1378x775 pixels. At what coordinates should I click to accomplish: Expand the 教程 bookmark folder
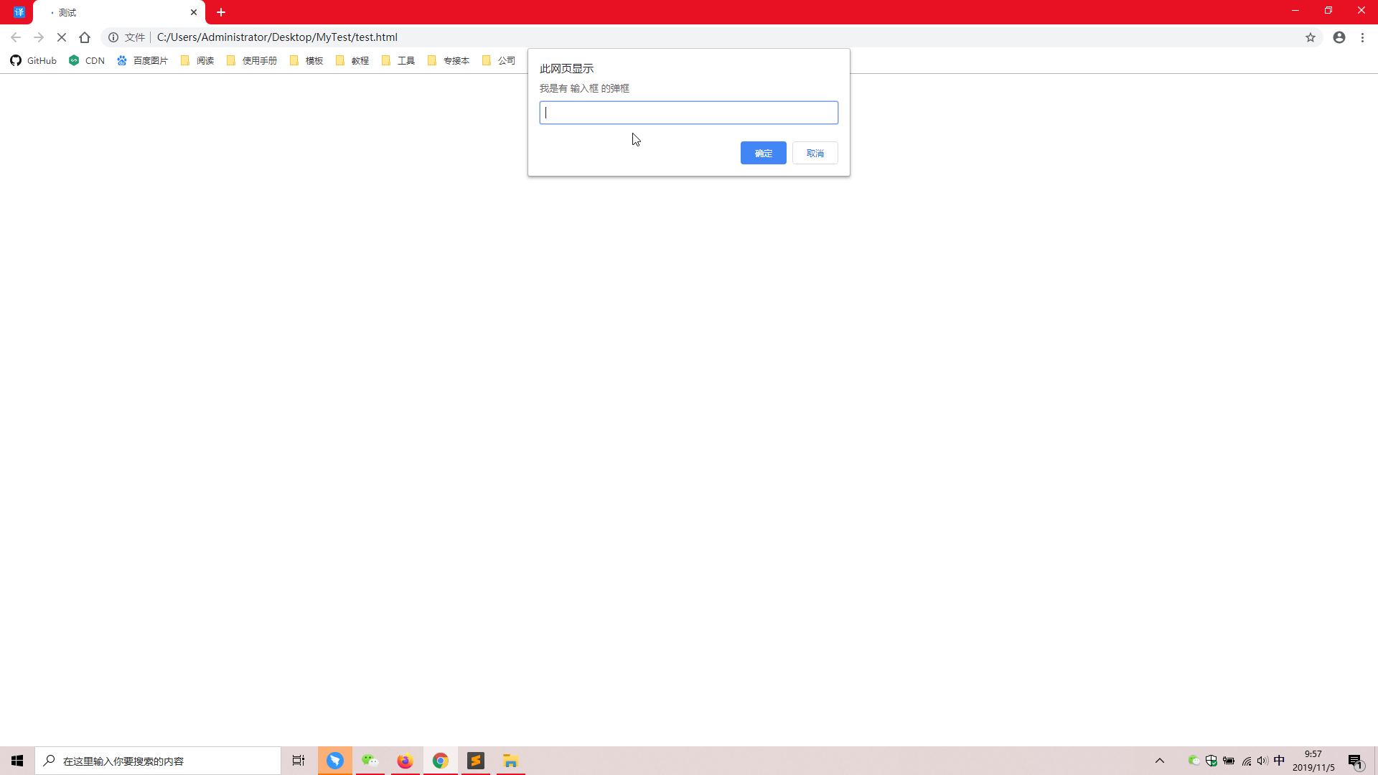(x=352, y=61)
